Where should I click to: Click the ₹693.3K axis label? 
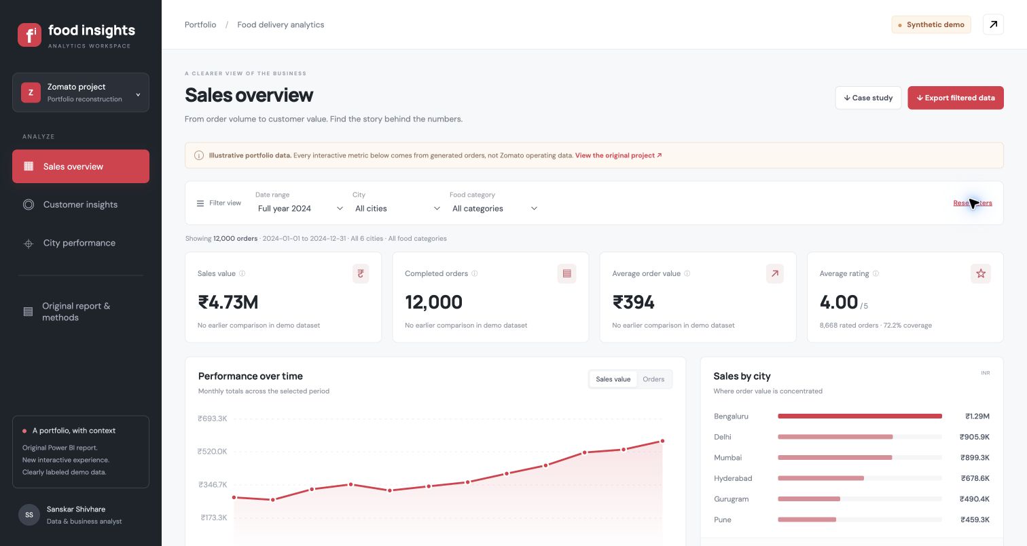coord(213,418)
